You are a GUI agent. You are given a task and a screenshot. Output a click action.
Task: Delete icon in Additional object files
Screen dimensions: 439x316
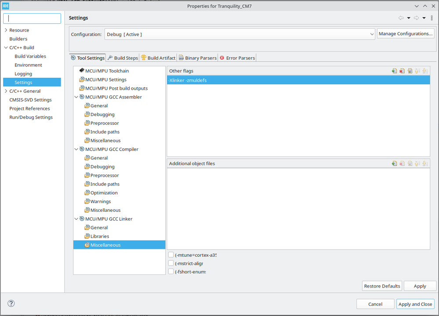pos(402,163)
